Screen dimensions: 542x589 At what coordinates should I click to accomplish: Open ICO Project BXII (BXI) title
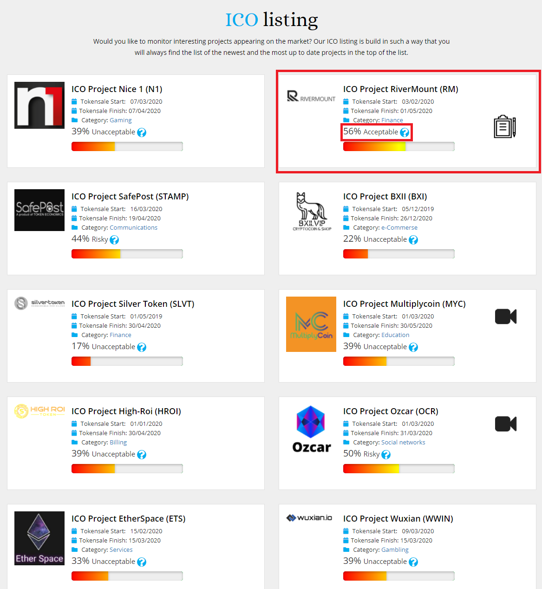[x=385, y=196]
